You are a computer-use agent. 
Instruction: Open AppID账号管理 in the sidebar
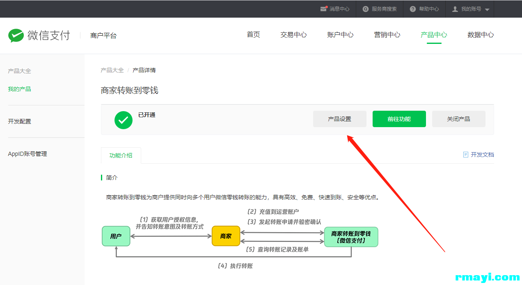(x=27, y=154)
